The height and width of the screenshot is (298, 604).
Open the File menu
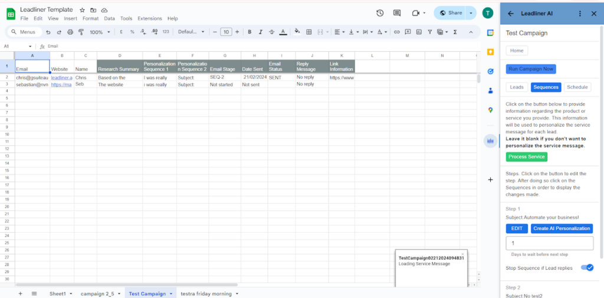pyautogui.click(x=24, y=18)
